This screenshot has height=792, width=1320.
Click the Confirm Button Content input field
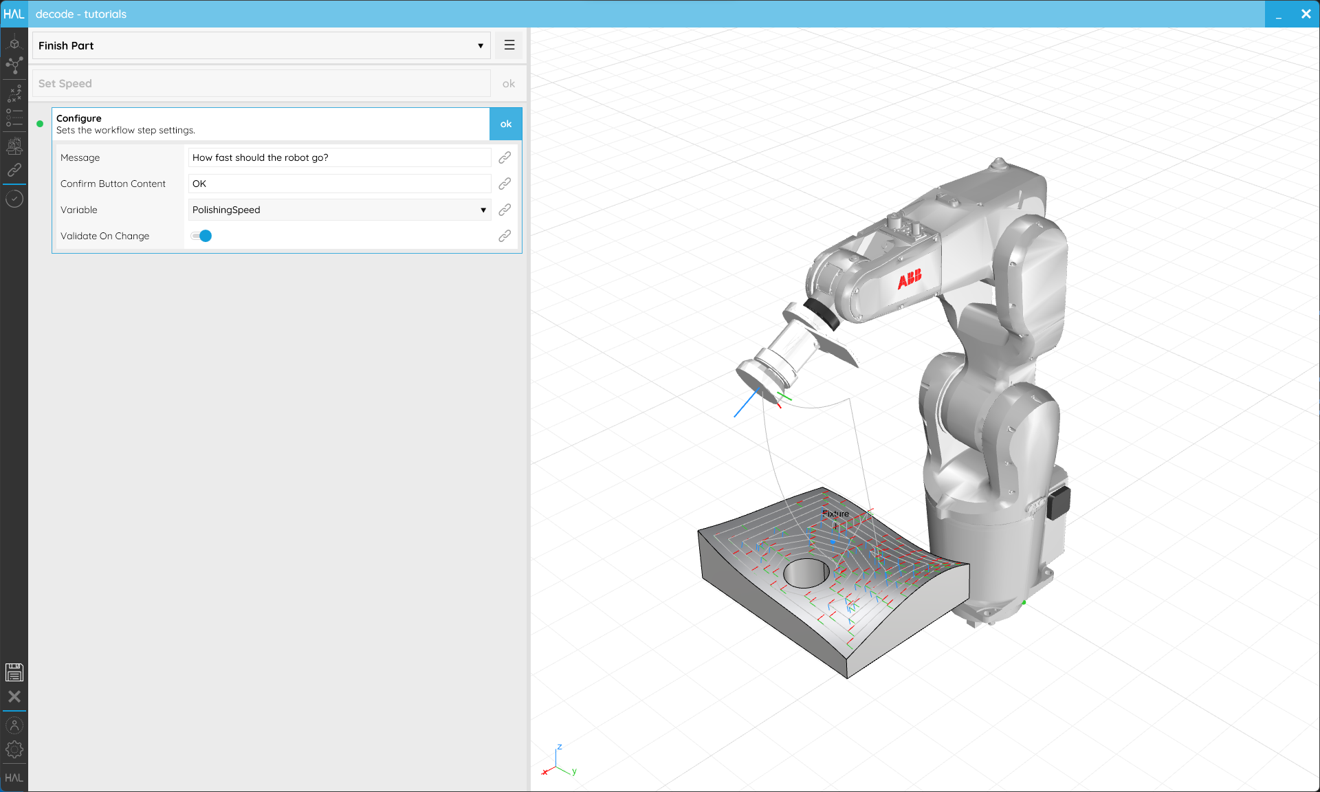coord(340,184)
